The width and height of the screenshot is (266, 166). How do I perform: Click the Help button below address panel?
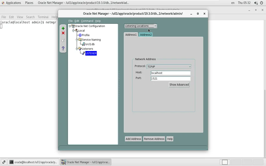click(170, 139)
